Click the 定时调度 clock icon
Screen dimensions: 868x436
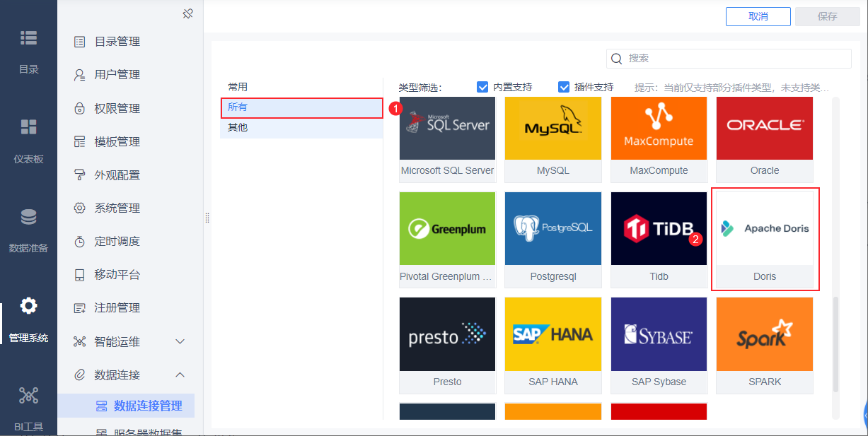(x=80, y=242)
